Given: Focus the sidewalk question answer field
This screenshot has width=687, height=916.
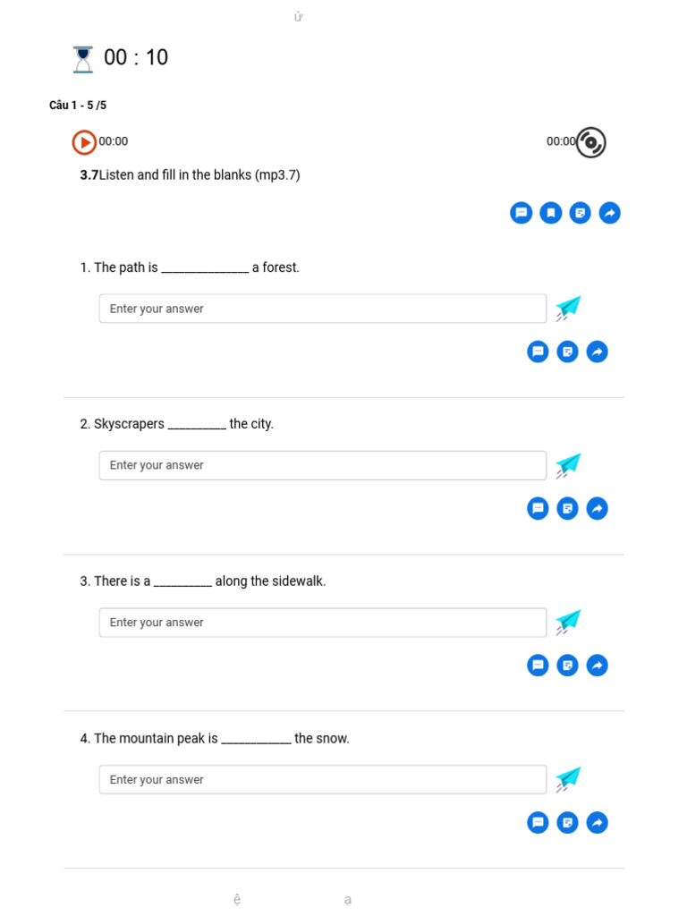Looking at the screenshot, I should (322, 623).
